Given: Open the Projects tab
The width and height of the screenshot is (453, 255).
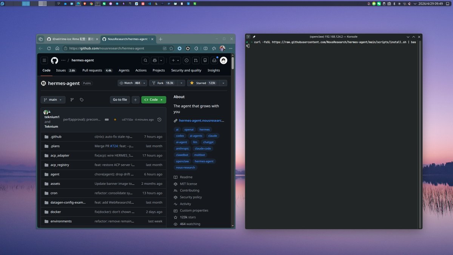Looking at the screenshot, I should tap(159, 70).
